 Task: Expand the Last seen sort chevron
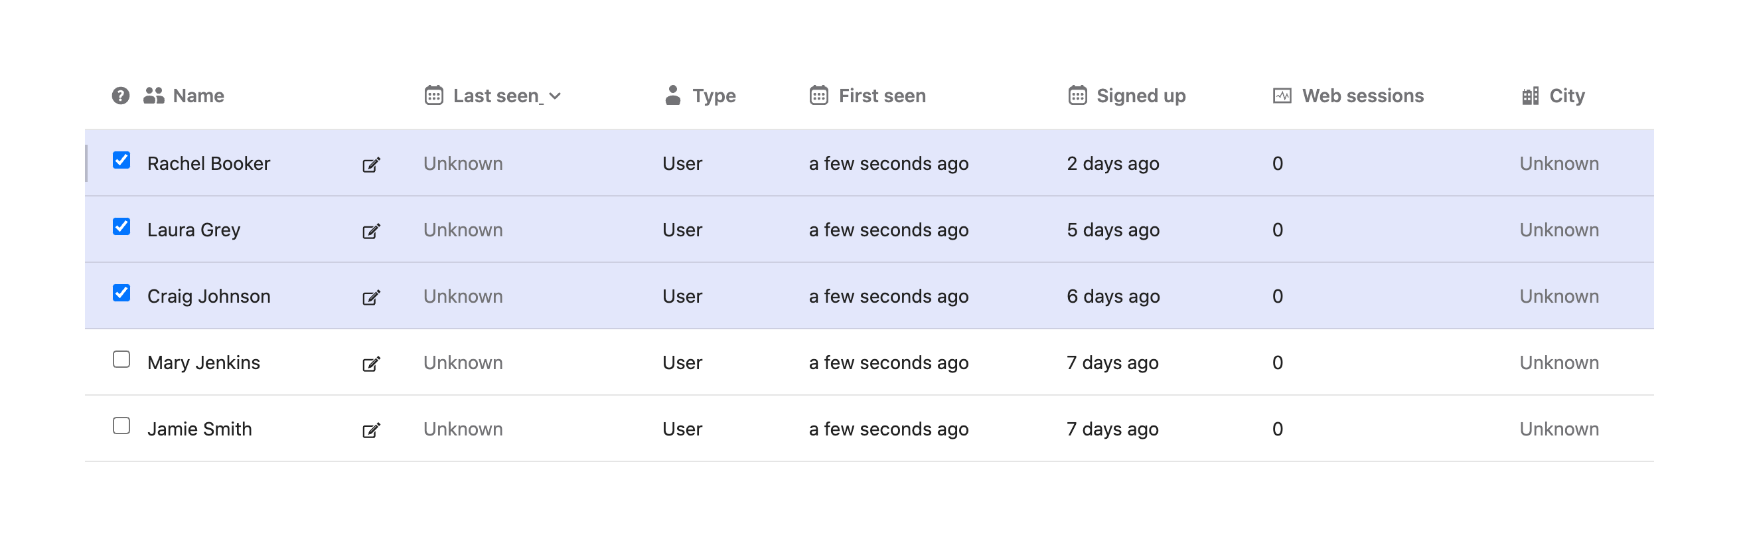(x=556, y=96)
